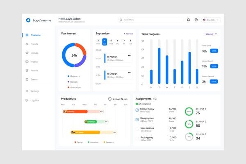The image size is (246, 164).
Task: Click the BX-PSA 2 progress ring
Action: tap(189, 124)
